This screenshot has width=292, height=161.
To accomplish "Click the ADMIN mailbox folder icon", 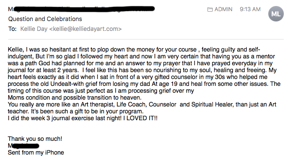I will tap(210, 9).
